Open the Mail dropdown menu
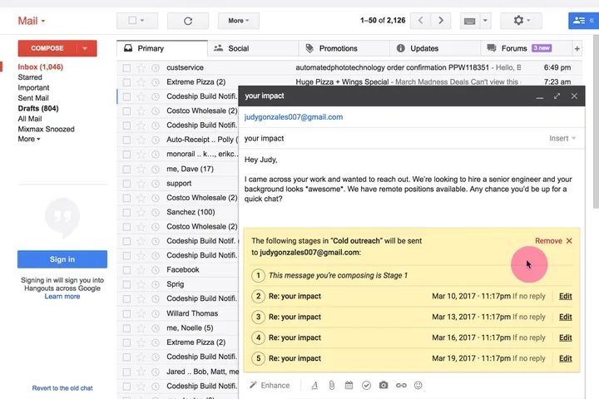The height and width of the screenshot is (399, 599). (x=32, y=21)
